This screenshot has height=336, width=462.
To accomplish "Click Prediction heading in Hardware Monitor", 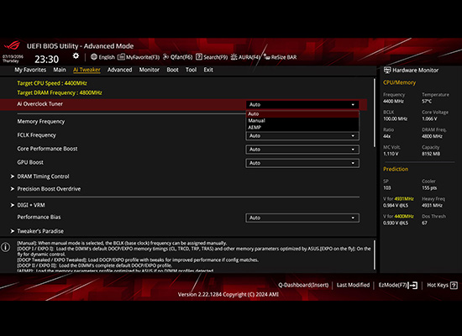I will 396,169.
